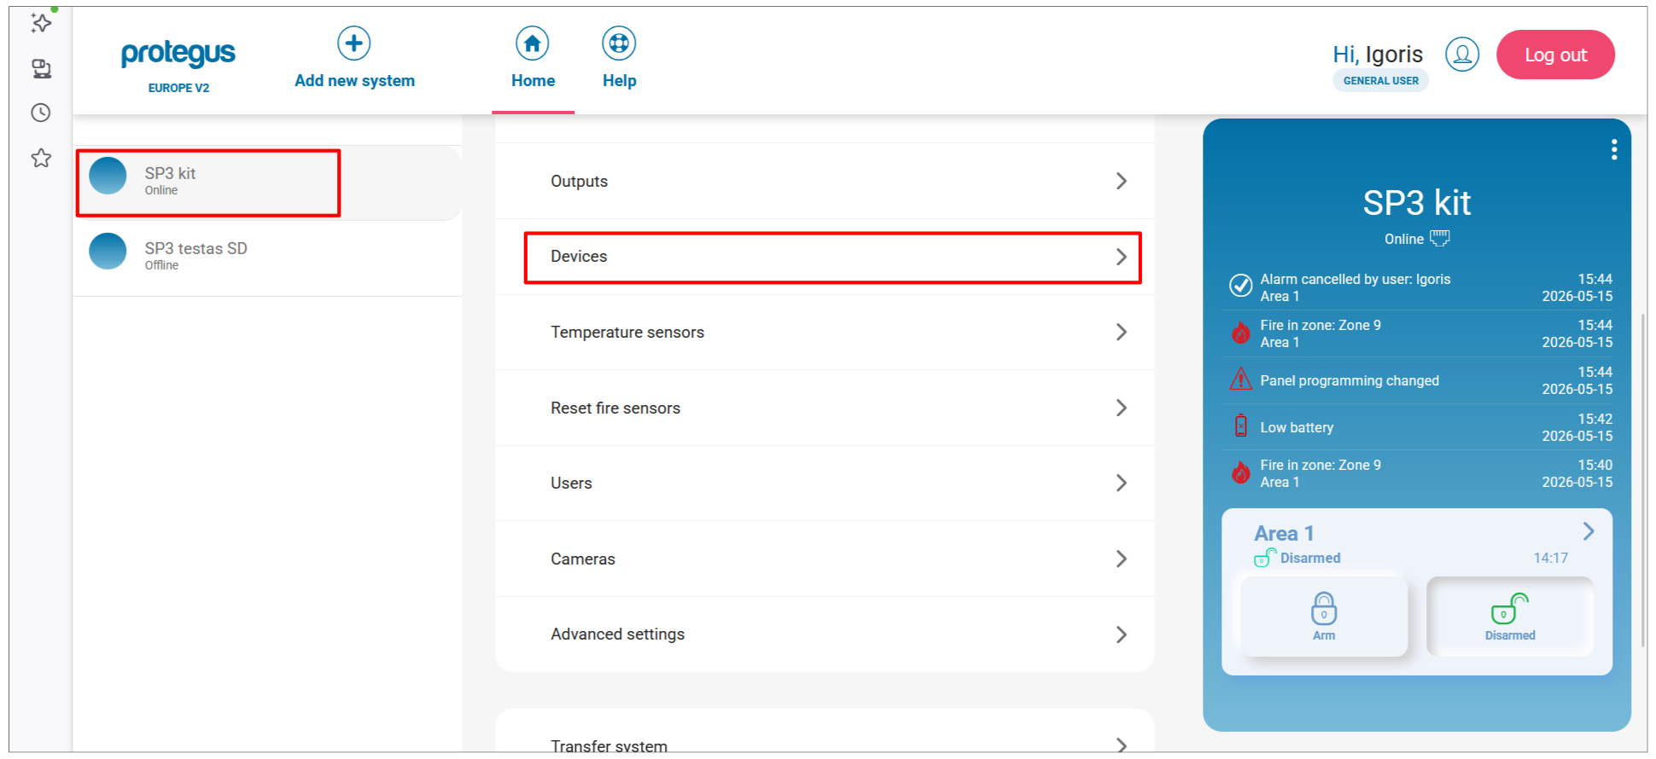Click the 'Low battery' event text

[x=1297, y=427]
